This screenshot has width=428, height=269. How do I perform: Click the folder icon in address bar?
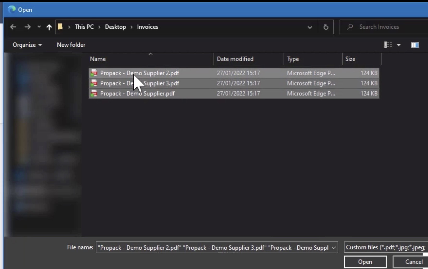60,27
